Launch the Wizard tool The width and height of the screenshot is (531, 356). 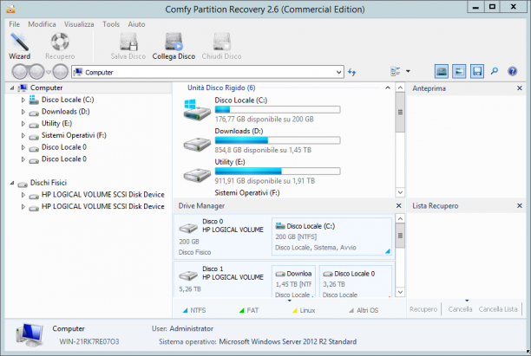(x=19, y=46)
